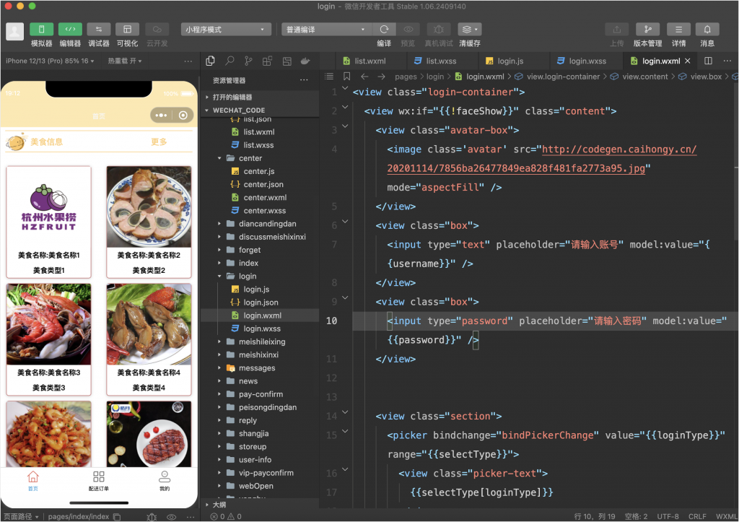Image resolution: width=739 pixels, height=522 pixels.
Task: Toggle the debugger panel button
Action: 99,30
